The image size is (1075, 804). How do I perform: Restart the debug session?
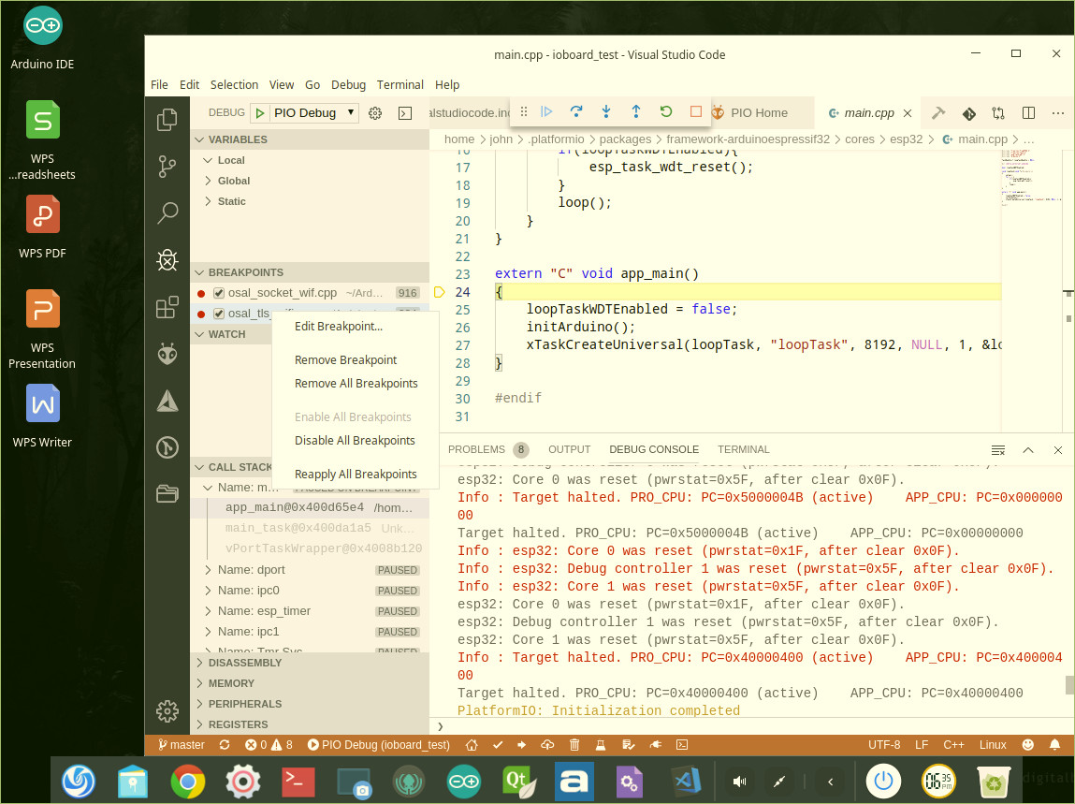(666, 111)
